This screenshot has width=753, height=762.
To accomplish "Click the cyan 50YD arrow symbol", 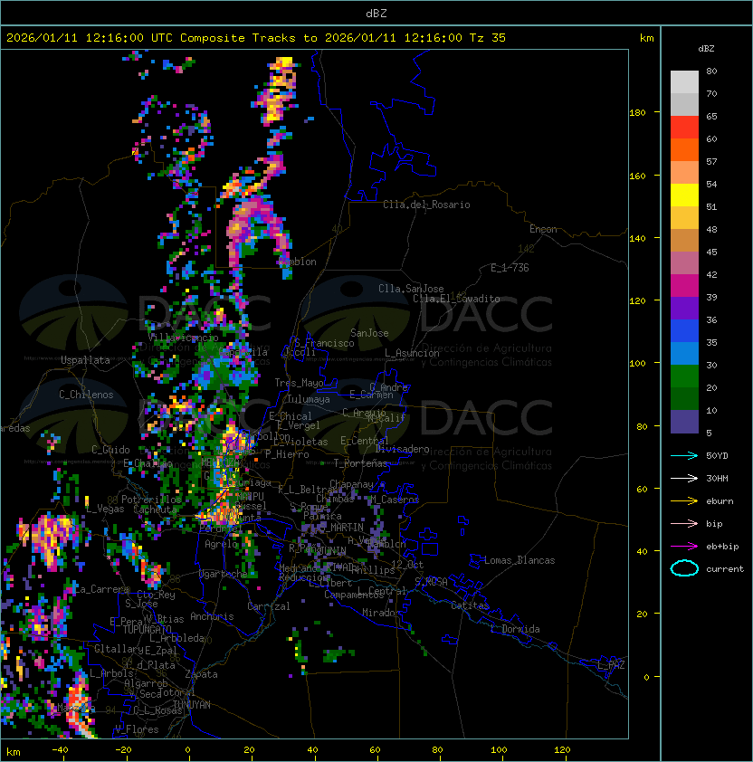I will click(x=684, y=456).
